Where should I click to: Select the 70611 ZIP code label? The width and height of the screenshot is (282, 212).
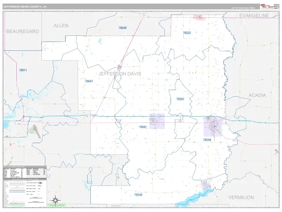pyautogui.click(x=23, y=70)
